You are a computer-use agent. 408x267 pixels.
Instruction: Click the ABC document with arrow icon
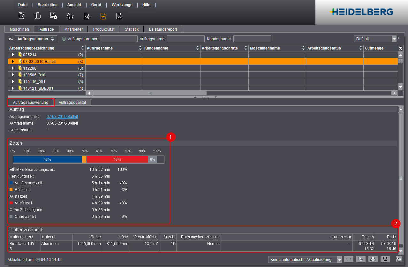(x=87, y=15)
